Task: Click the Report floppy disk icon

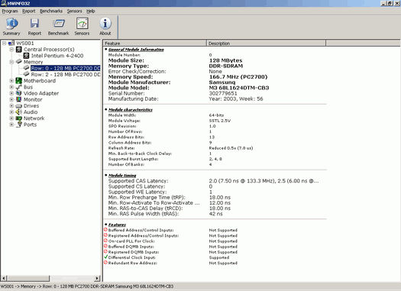Action: coord(34,24)
